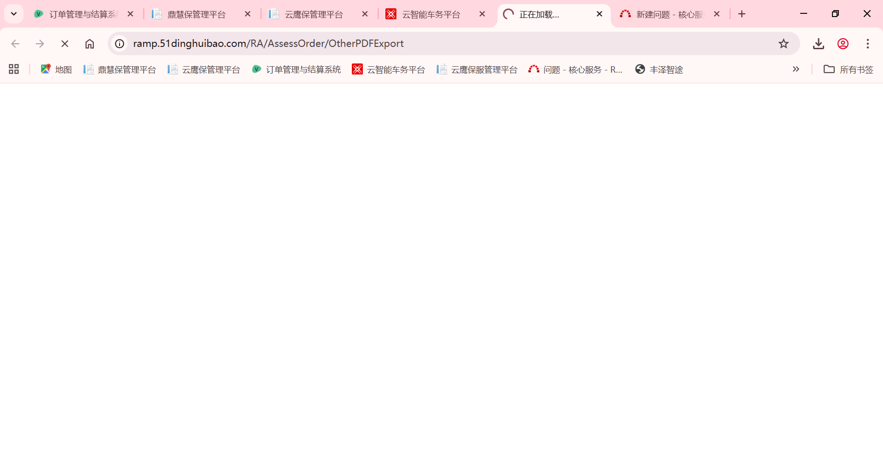Screen dimensions: 883x469
Task: Open the home page
Action: (90, 44)
